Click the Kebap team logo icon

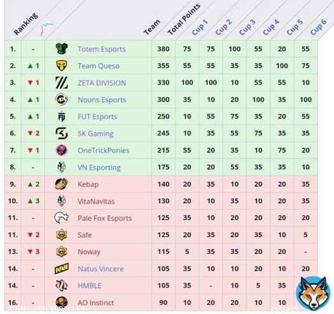(62, 184)
